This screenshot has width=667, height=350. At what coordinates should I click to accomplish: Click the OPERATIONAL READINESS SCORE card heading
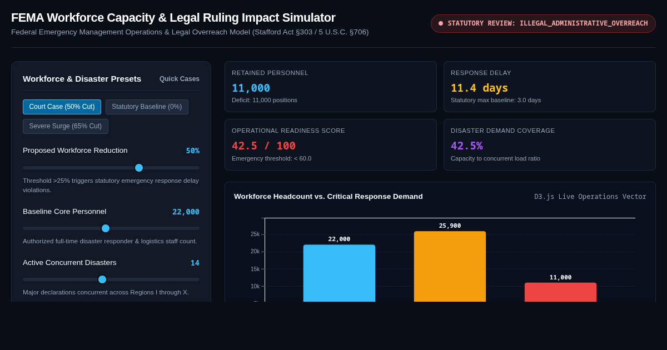click(x=288, y=131)
